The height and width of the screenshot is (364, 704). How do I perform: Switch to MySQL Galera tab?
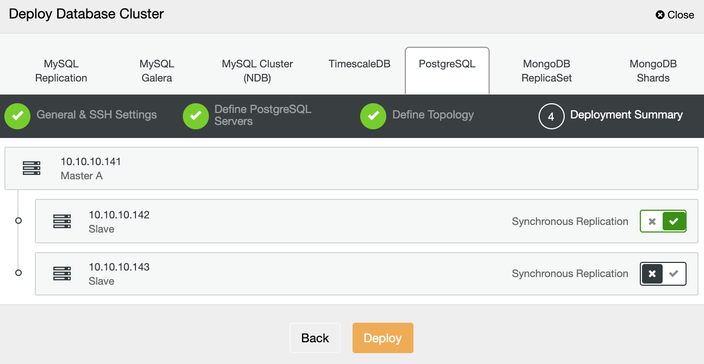pos(157,71)
